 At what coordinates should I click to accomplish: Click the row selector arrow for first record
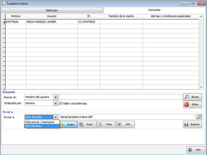[4, 22]
